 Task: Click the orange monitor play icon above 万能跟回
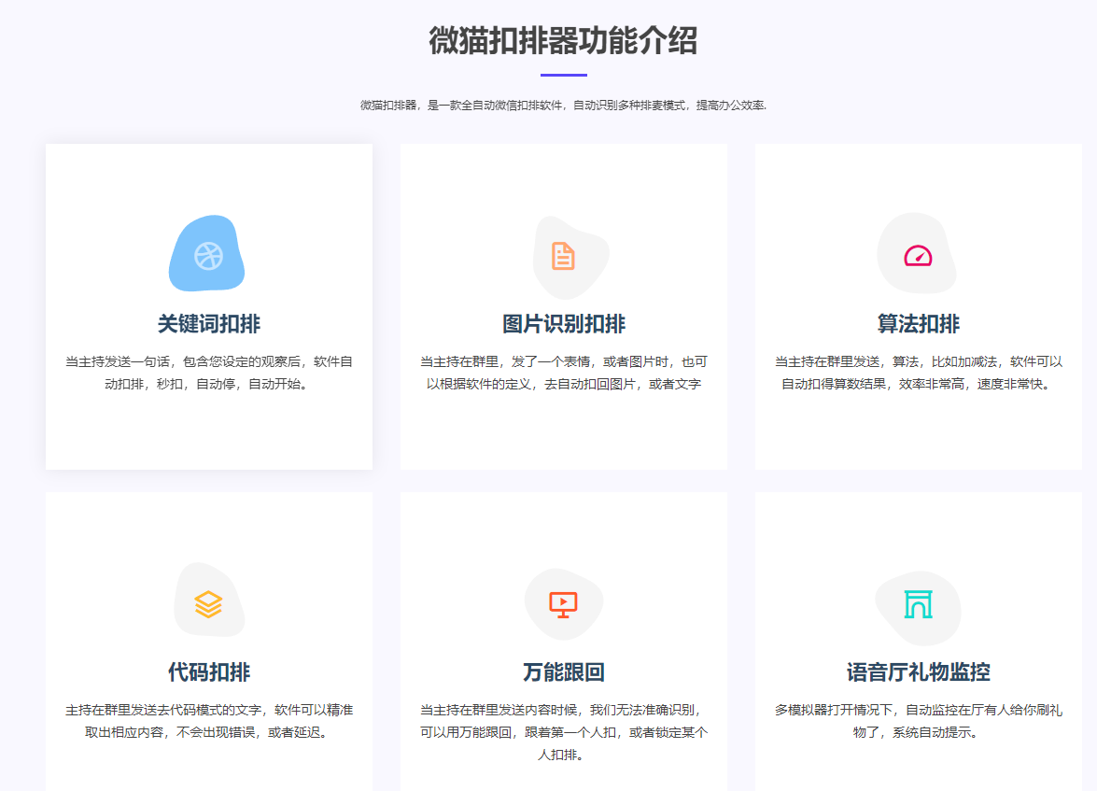point(563,605)
